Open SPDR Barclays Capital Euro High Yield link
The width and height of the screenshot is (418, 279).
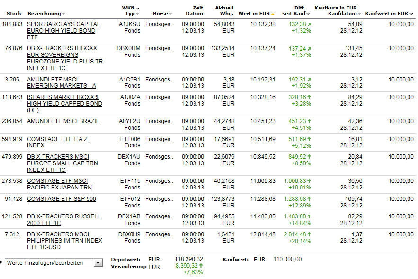click(63, 31)
